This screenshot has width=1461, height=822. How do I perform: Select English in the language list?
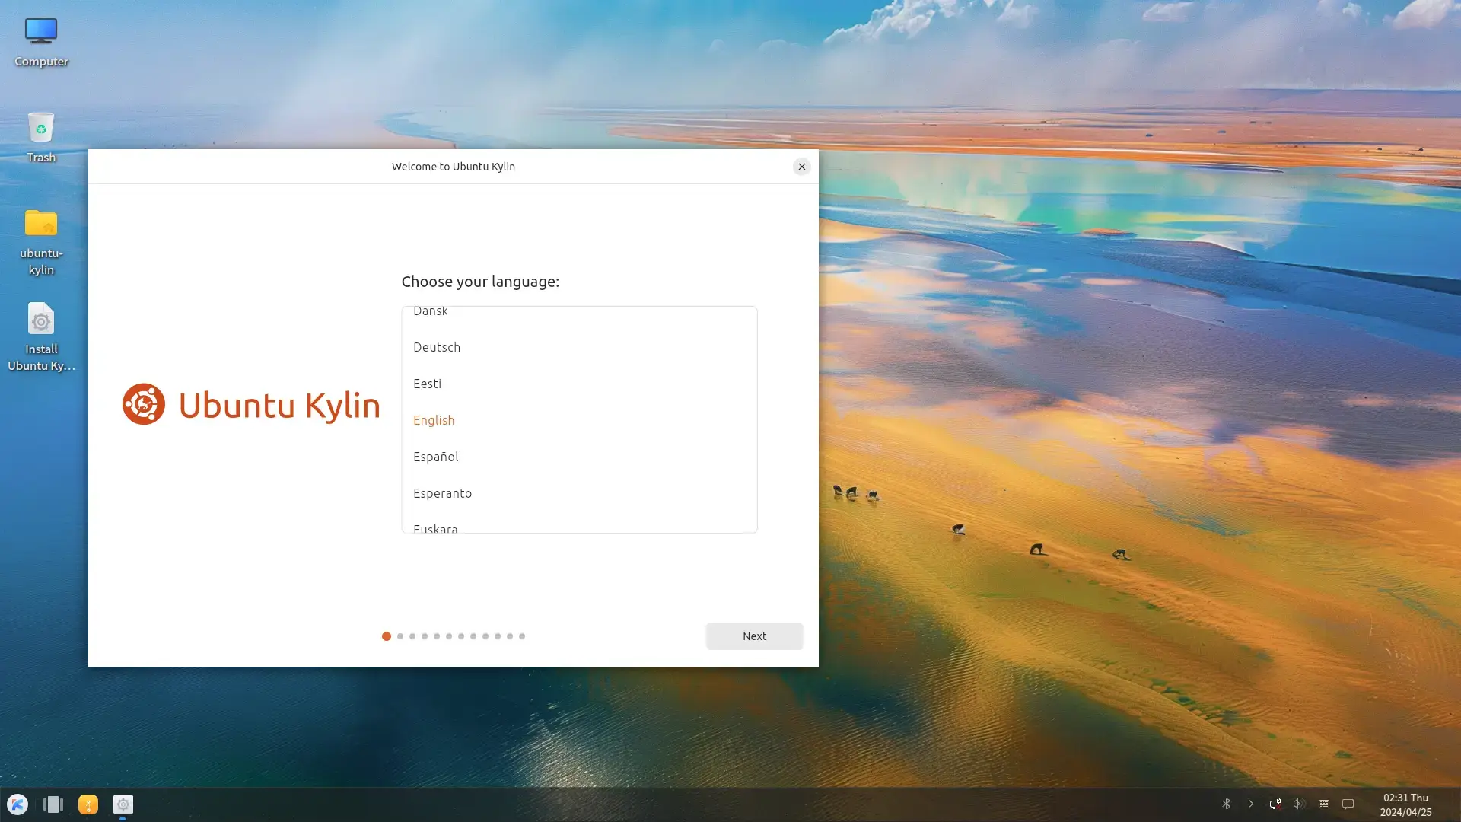pyautogui.click(x=579, y=420)
